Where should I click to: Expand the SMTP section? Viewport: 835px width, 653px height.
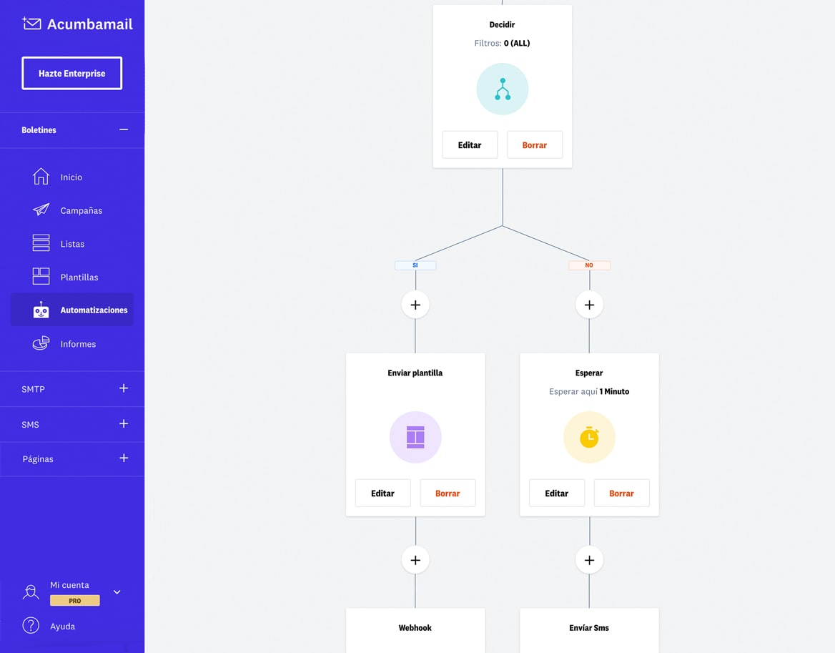(124, 388)
